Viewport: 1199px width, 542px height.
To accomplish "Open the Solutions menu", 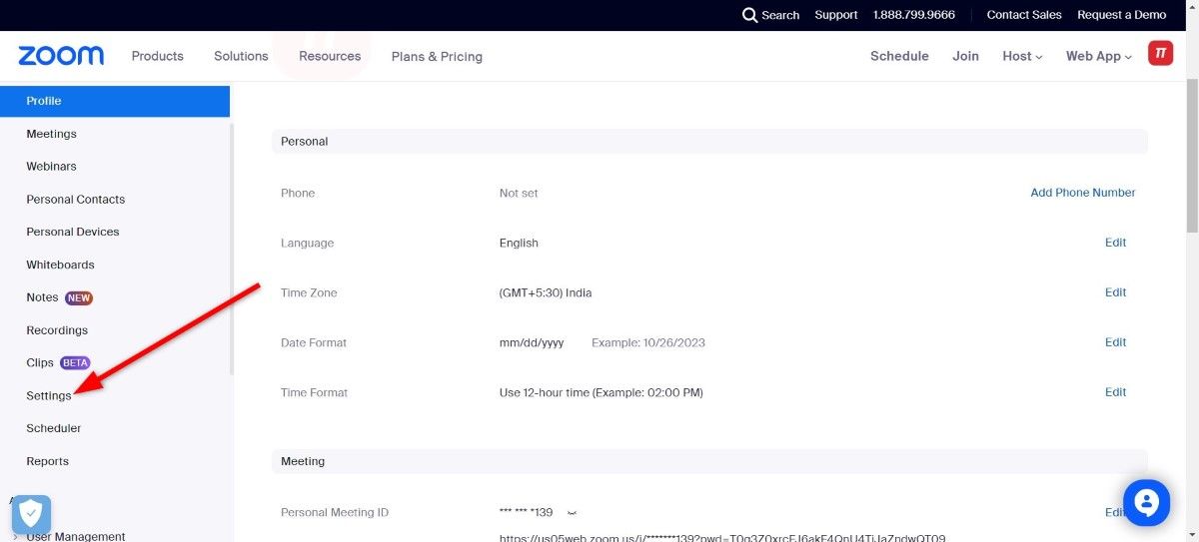I will (241, 57).
